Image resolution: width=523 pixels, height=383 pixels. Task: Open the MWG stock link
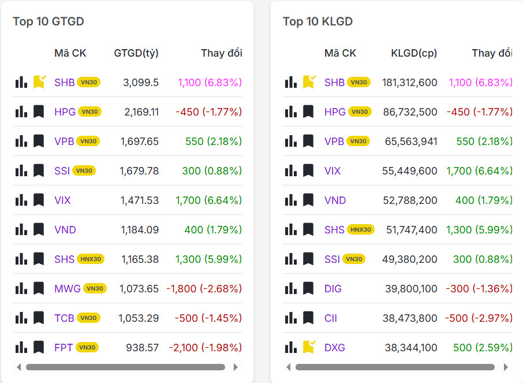68,288
